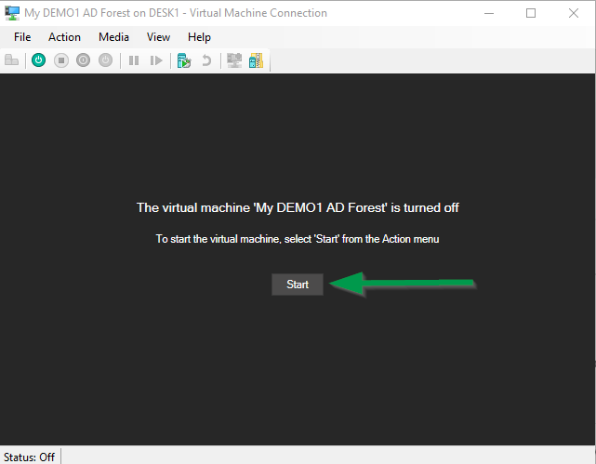Open the Action menu
The width and height of the screenshot is (596, 464).
coord(64,37)
